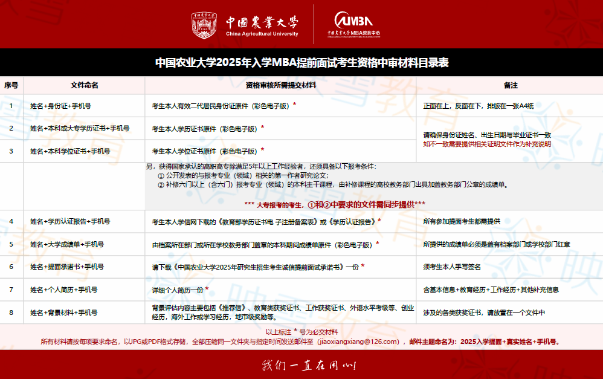Click the row number 6 cell
603x379 pixels.
[11, 267]
